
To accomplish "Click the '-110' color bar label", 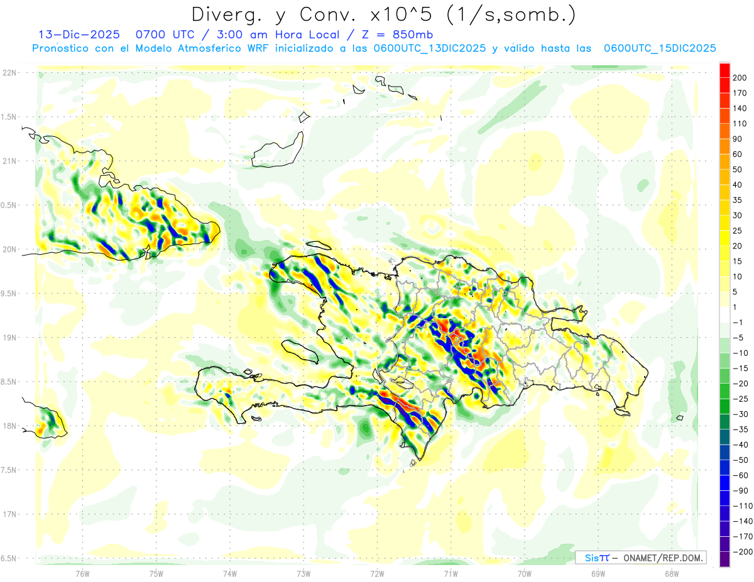I will (744, 506).
